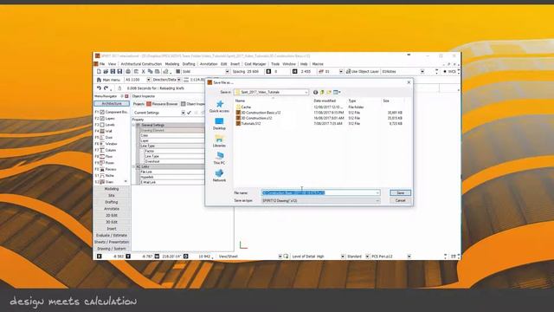Open the File menu
The height and width of the screenshot is (312, 554).
tap(102, 64)
